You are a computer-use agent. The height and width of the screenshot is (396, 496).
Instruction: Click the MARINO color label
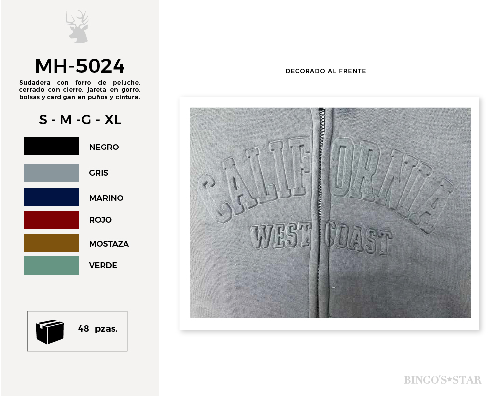pyautogui.click(x=106, y=198)
